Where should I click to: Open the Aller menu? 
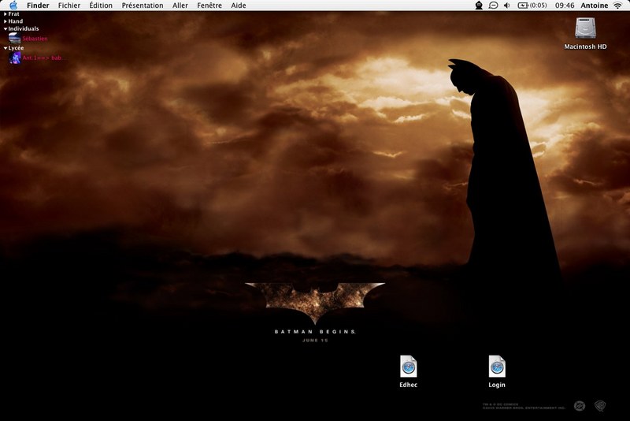(x=180, y=6)
